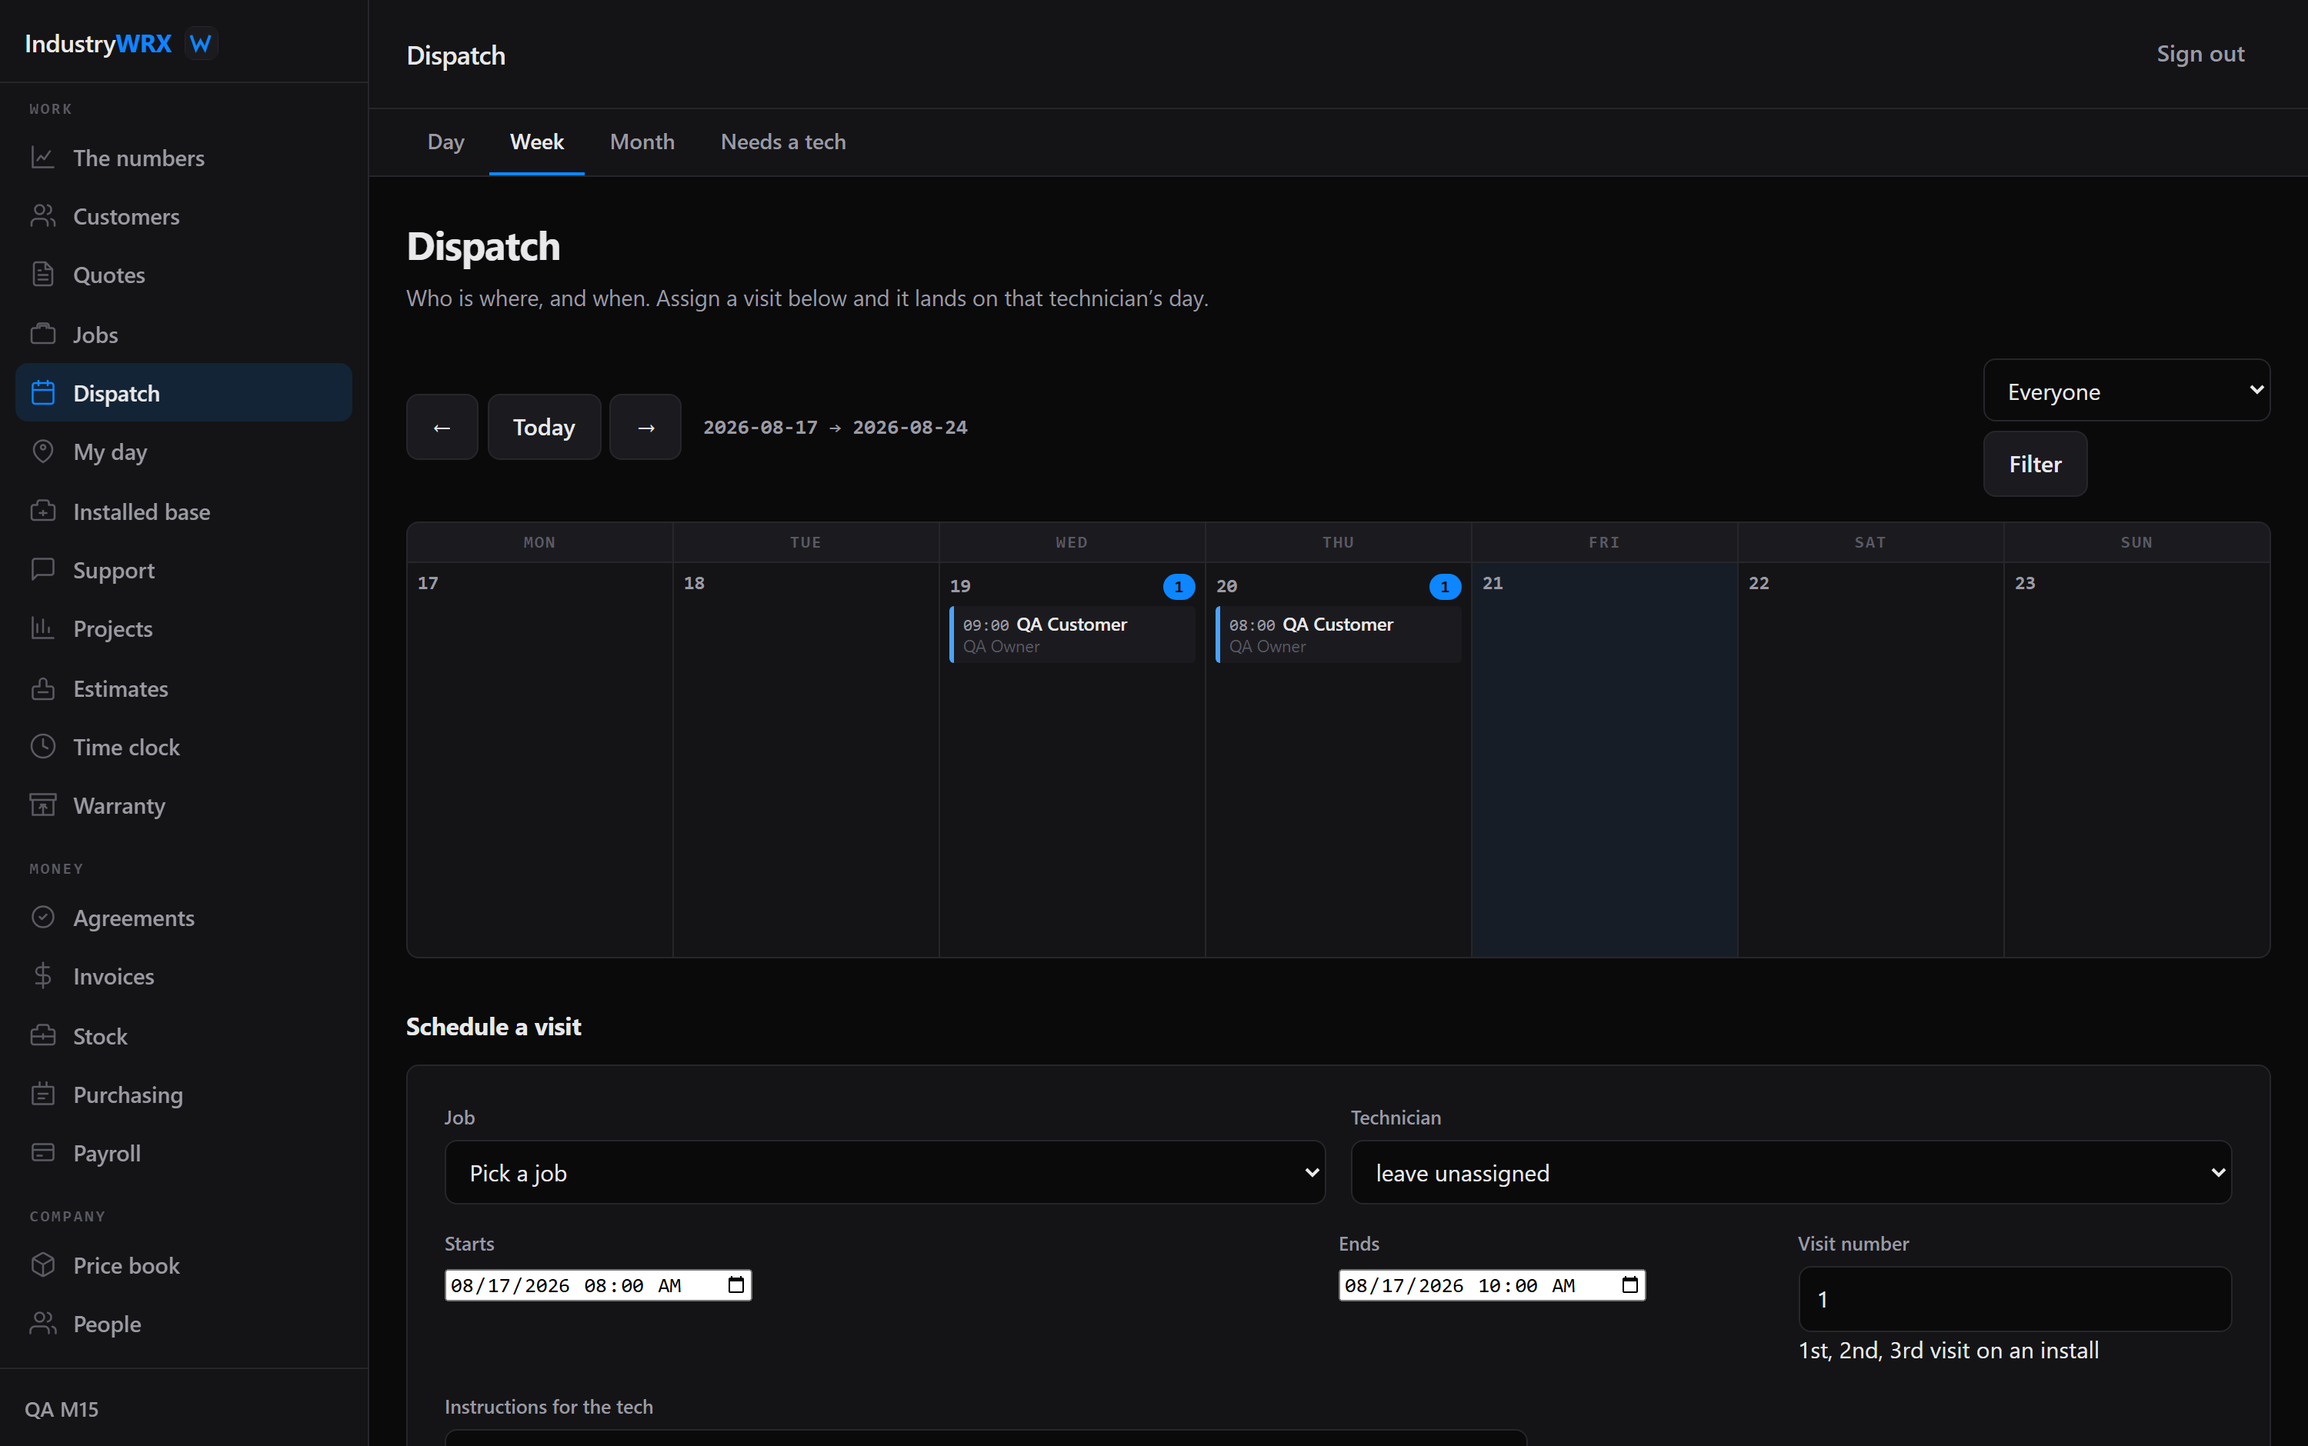
Task: Open the Starts date picker calendar icon
Action: click(x=736, y=1285)
